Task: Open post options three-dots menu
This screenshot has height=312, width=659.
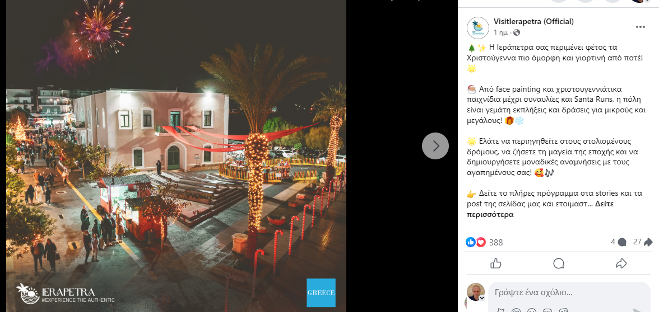Action: click(x=640, y=27)
